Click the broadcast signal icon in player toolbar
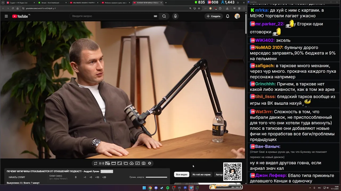The image size is (341, 191). [x=102, y=163]
